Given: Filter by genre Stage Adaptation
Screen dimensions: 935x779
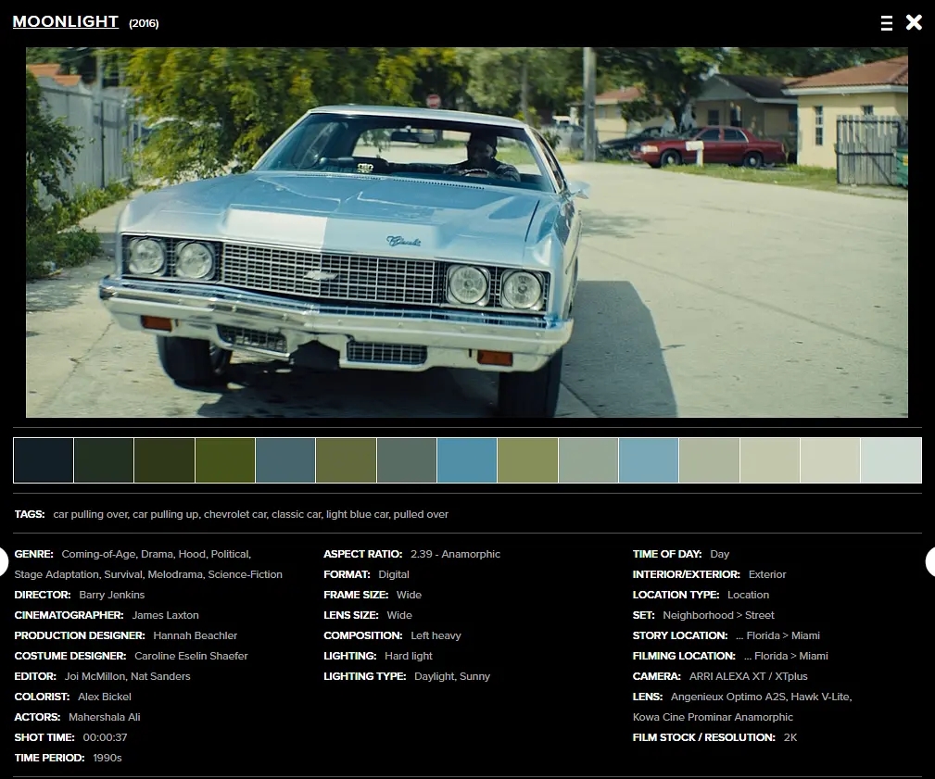Looking at the screenshot, I should (x=56, y=574).
